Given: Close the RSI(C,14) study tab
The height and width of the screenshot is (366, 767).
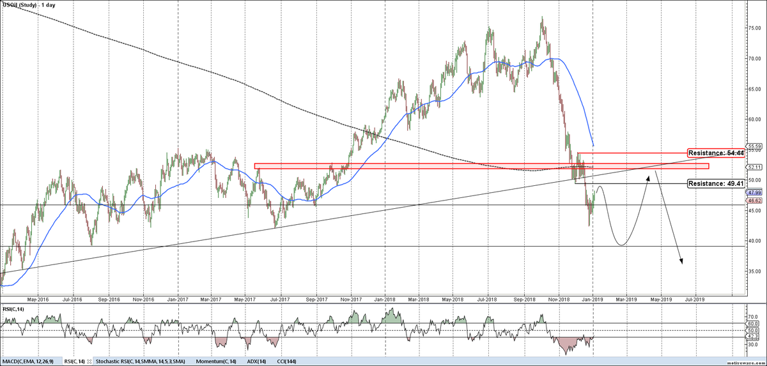Looking at the screenshot, I should (89, 362).
